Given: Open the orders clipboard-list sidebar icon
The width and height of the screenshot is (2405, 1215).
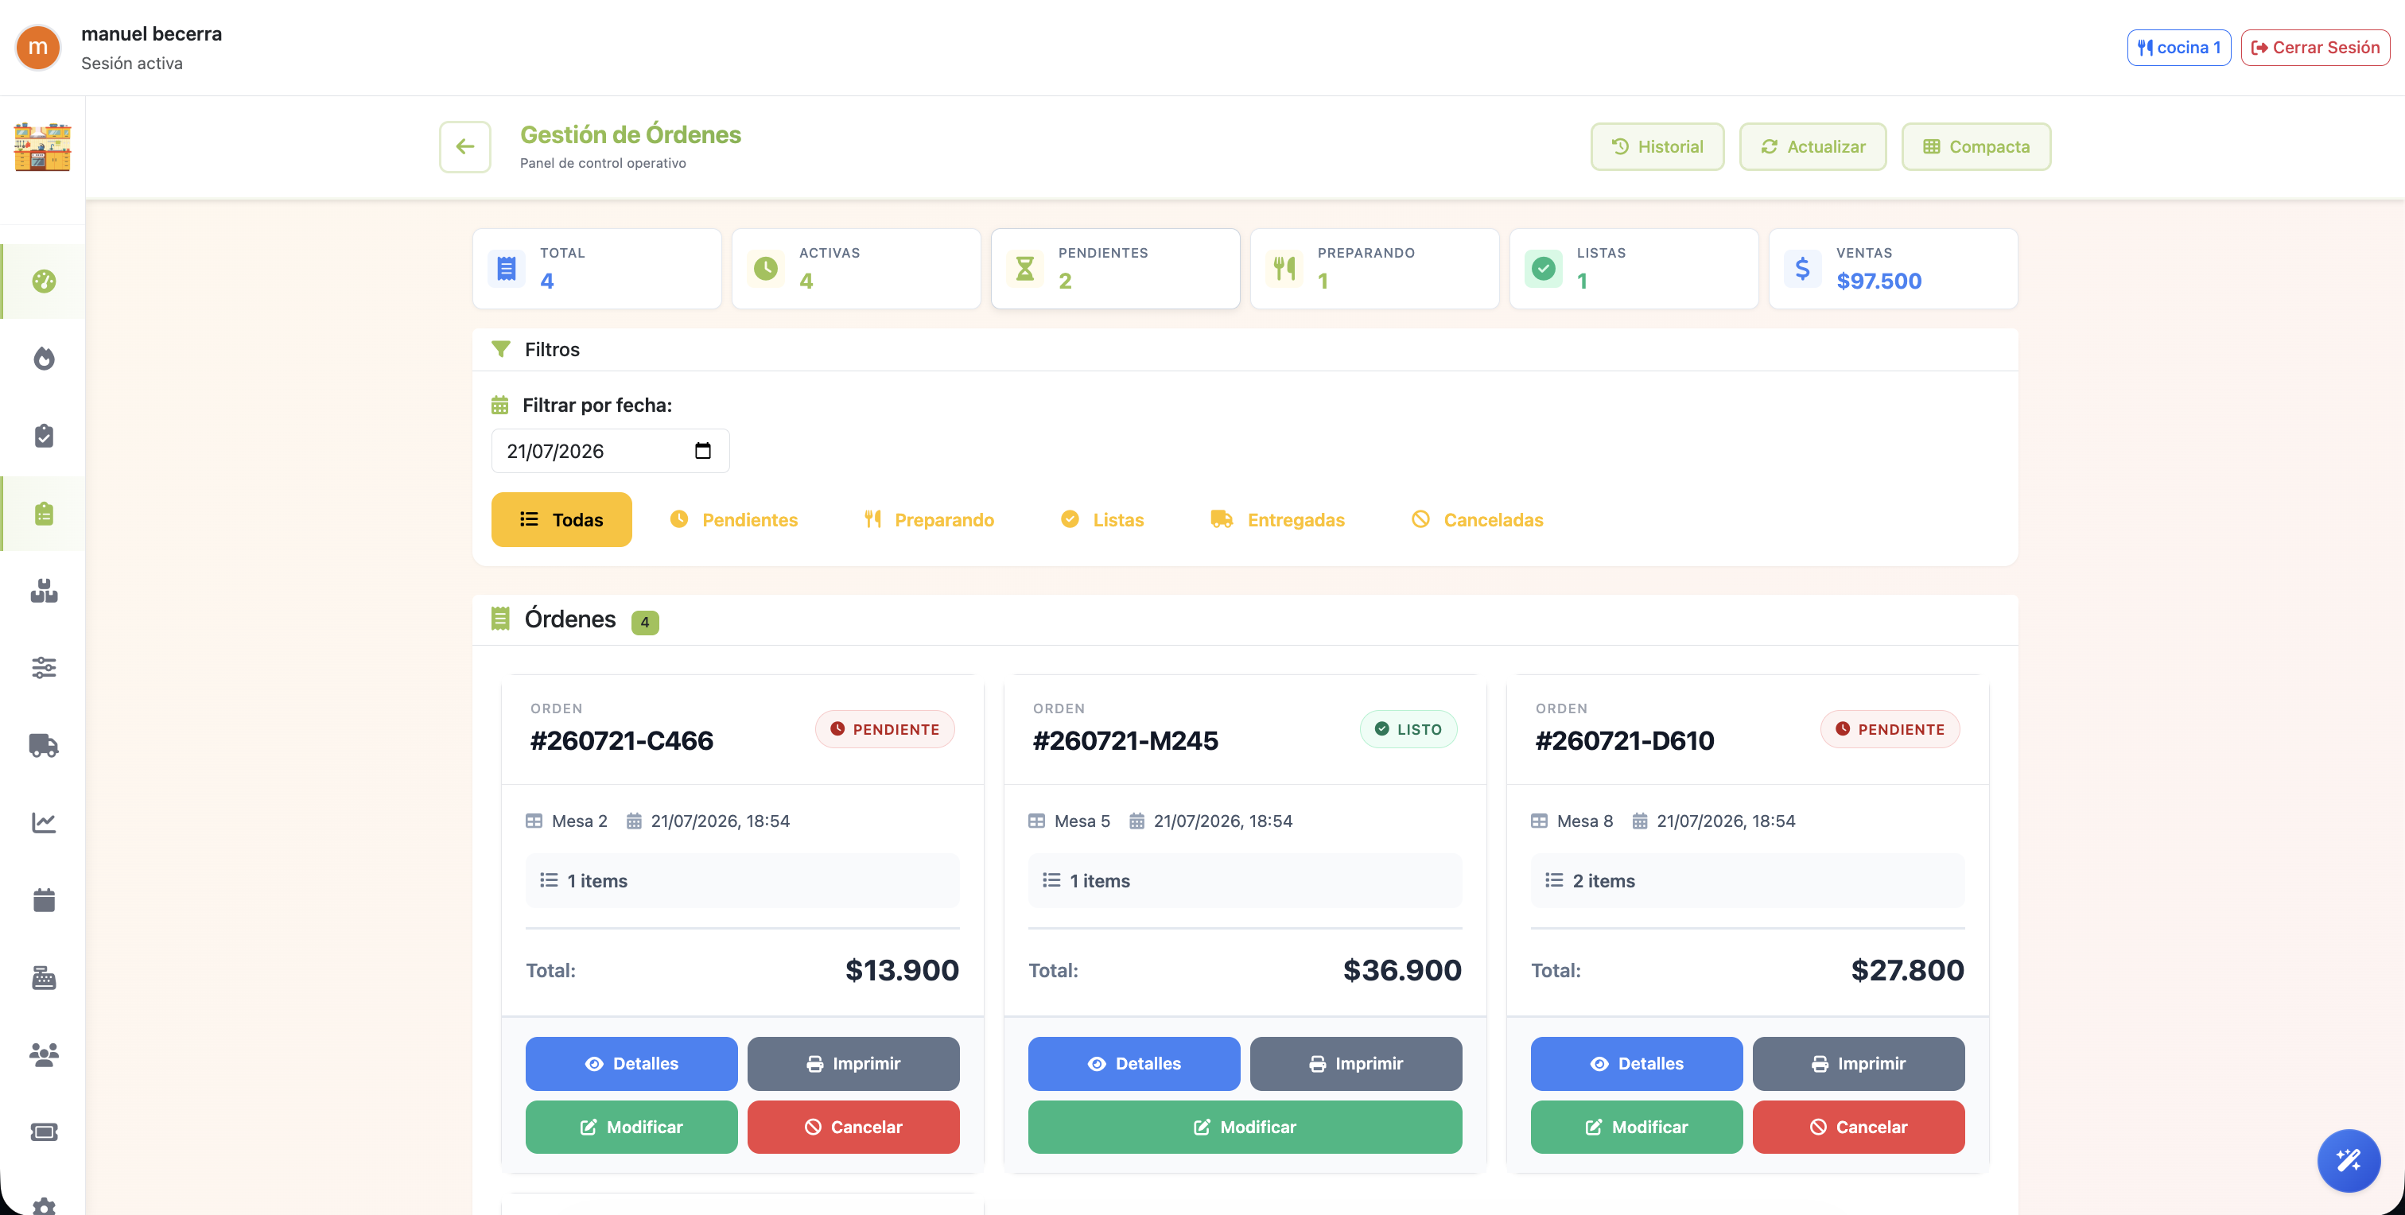Looking at the screenshot, I should (44, 513).
